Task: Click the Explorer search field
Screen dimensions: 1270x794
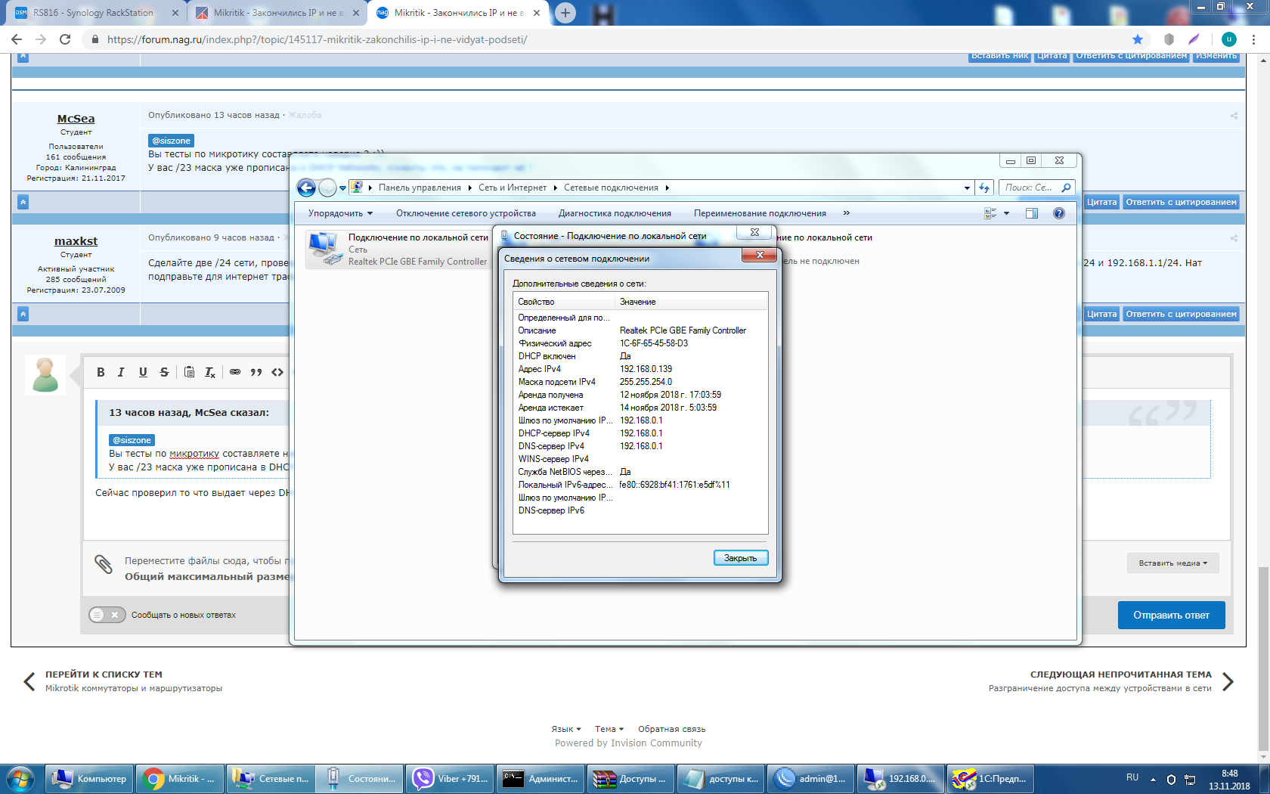Action: 1036,188
